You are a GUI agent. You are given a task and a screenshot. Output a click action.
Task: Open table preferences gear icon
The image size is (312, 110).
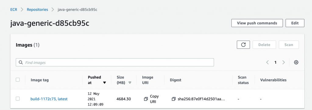click(296, 62)
